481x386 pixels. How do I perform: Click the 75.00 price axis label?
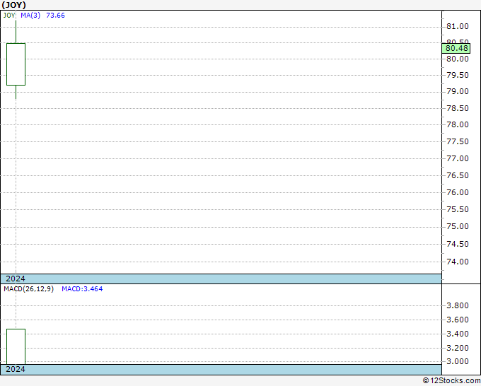click(x=458, y=226)
